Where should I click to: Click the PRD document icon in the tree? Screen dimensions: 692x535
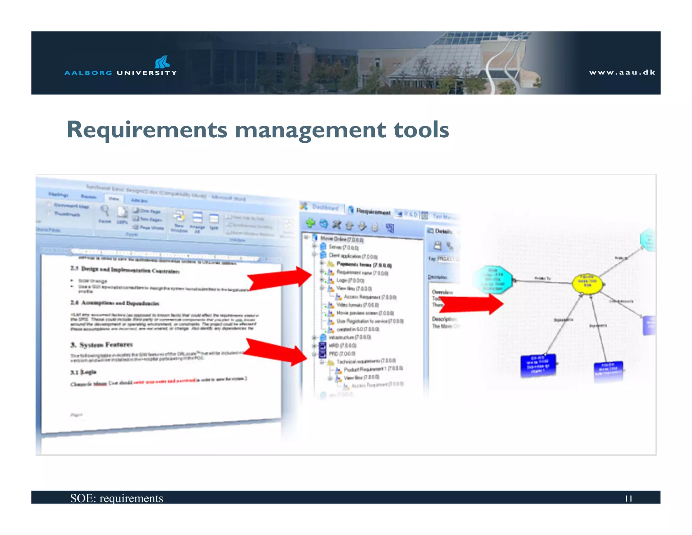323,354
